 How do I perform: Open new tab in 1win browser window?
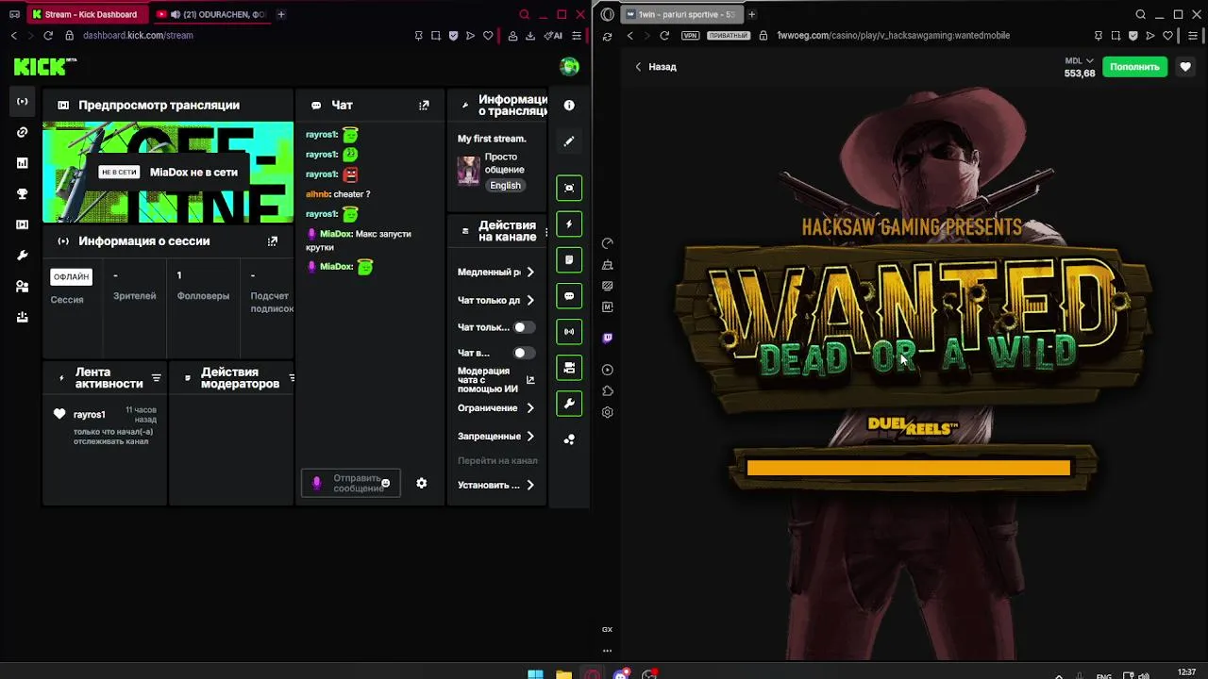[x=752, y=14]
